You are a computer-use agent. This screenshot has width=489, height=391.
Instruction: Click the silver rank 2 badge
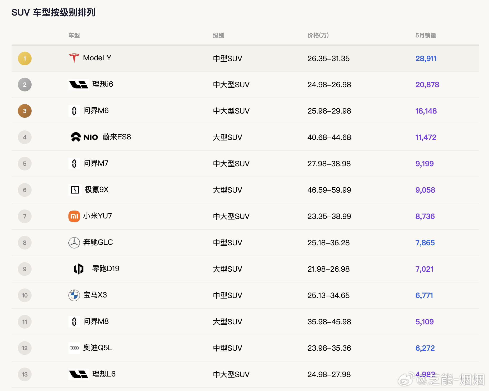[25, 85]
